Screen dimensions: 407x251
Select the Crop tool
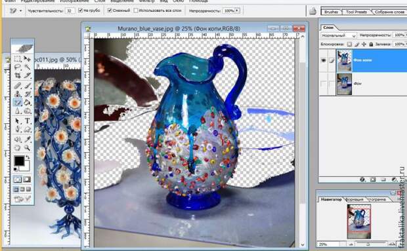tap(17, 75)
